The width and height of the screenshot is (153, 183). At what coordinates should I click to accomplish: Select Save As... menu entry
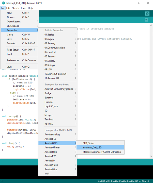12,43
